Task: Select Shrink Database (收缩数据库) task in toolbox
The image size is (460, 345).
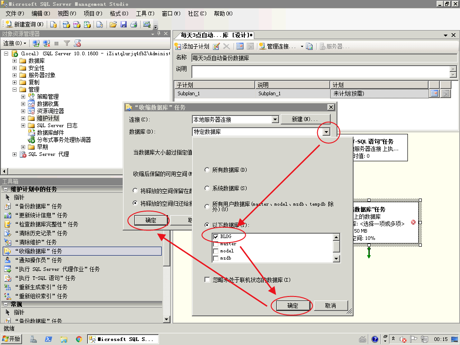Action: tap(83, 251)
